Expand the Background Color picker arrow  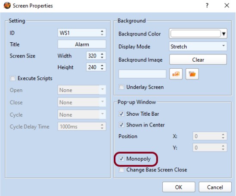224,34
